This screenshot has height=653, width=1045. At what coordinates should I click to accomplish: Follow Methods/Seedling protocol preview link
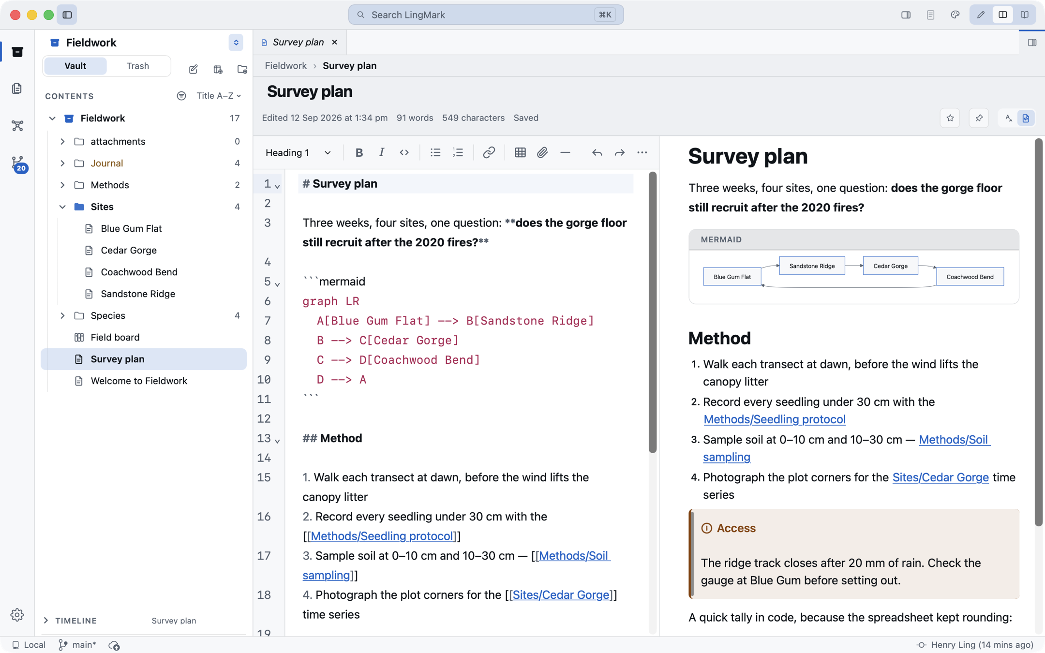click(x=774, y=419)
